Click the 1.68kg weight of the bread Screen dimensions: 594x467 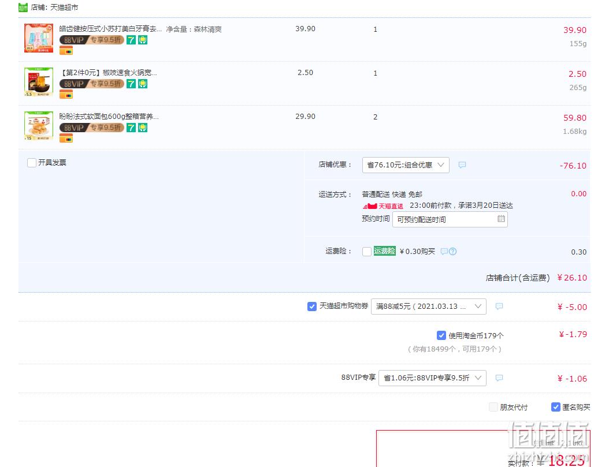[575, 131]
